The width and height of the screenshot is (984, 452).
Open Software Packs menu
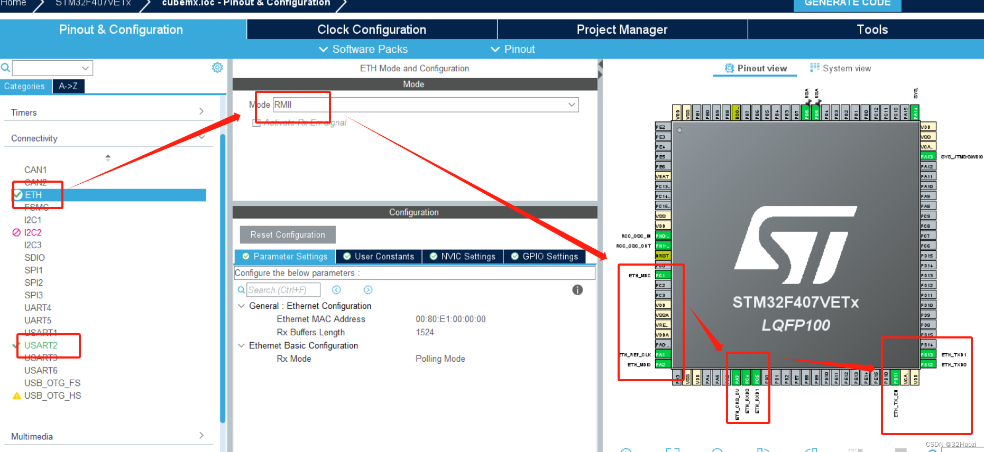[363, 49]
